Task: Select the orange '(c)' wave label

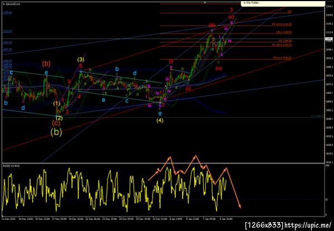Action: 56,123
